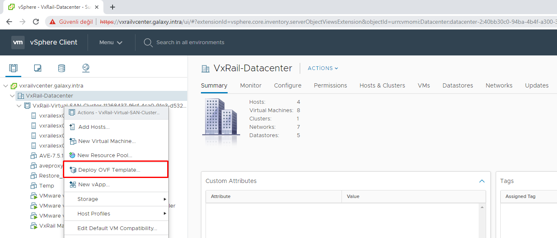The width and height of the screenshot is (557, 238).
Task: Open the Menu dropdown in header
Action: point(110,43)
